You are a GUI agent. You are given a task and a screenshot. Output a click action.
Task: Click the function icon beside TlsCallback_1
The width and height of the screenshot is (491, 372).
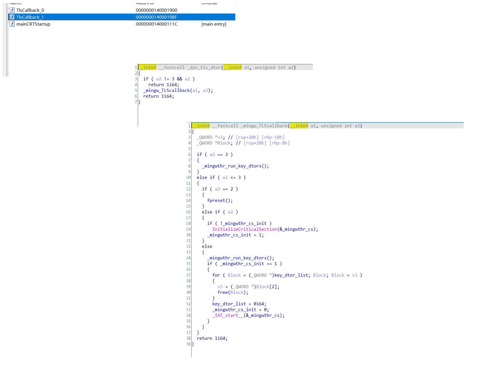(x=12, y=17)
